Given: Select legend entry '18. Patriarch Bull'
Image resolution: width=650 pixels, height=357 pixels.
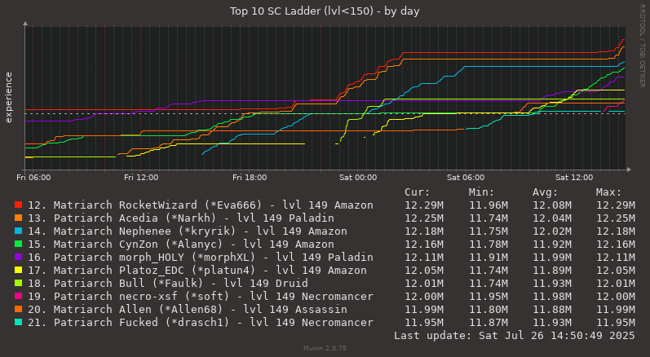Looking at the screenshot, I should (x=168, y=284).
